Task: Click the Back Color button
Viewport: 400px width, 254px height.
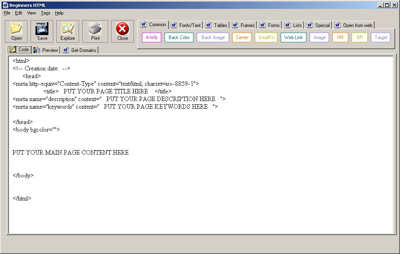Action: (179, 37)
